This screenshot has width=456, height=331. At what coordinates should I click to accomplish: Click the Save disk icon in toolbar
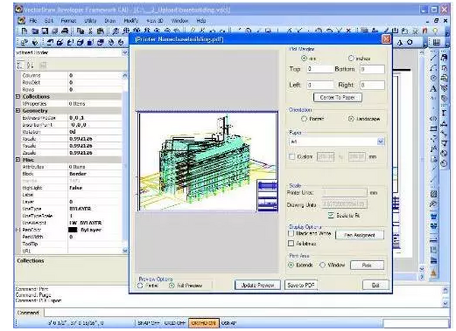coord(45,31)
